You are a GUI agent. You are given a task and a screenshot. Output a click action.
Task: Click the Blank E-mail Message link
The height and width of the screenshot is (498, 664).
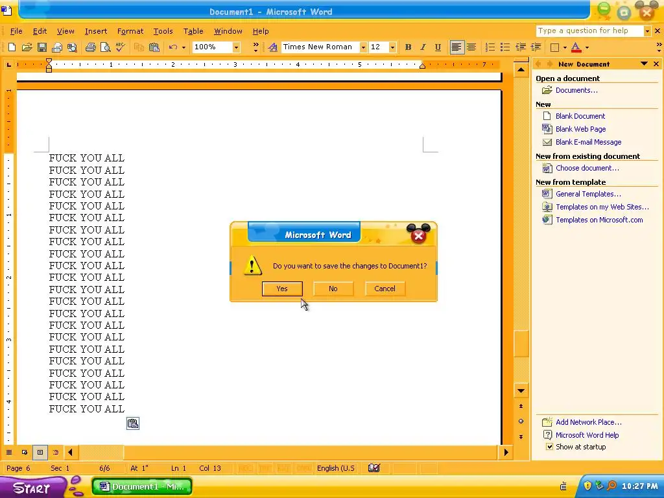[x=589, y=142]
